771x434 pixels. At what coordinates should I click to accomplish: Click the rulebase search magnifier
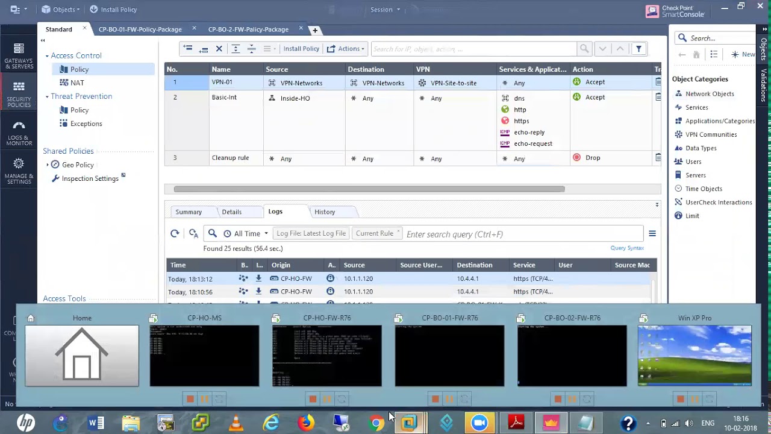(584, 49)
